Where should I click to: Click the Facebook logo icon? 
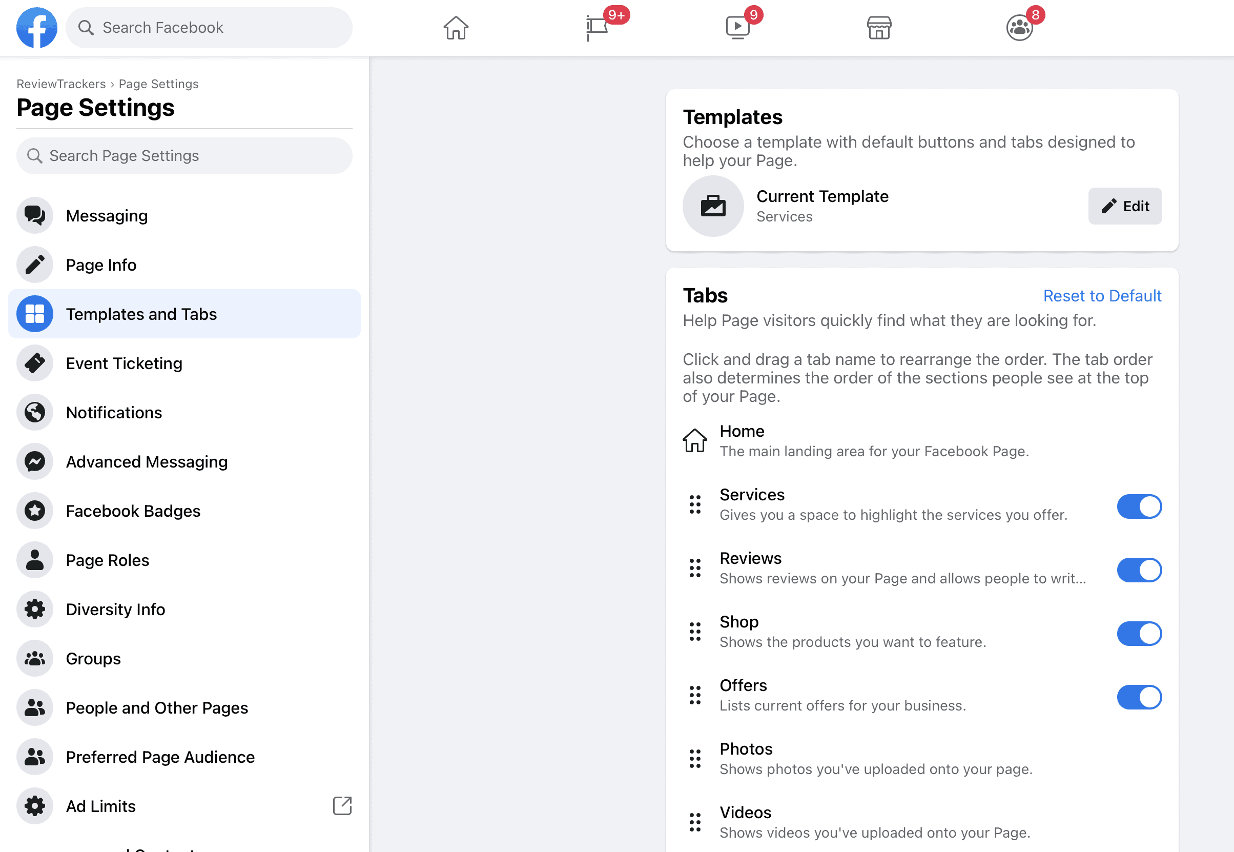pyautogui.click(x=36, y=28)
